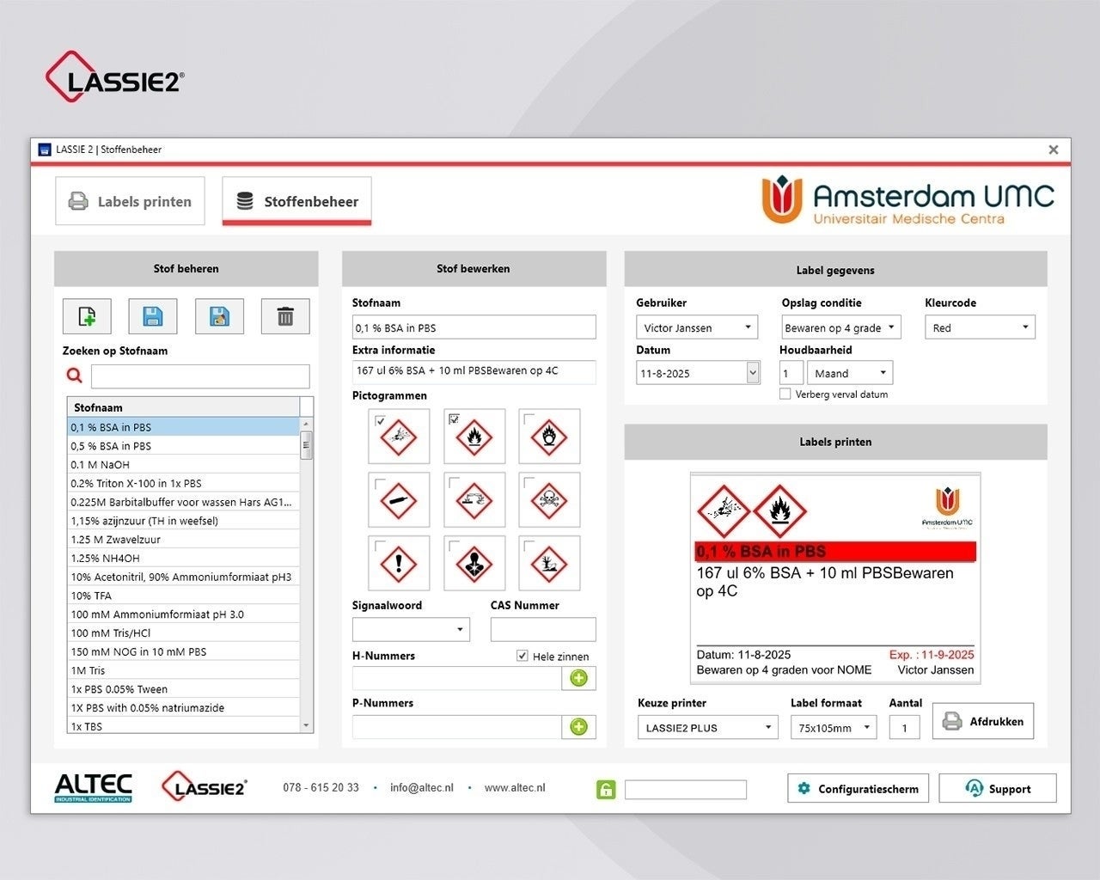1100x880 pixels.
Task: Expand the Kleurcode dropdown showing Red
Action: [980, 327]
